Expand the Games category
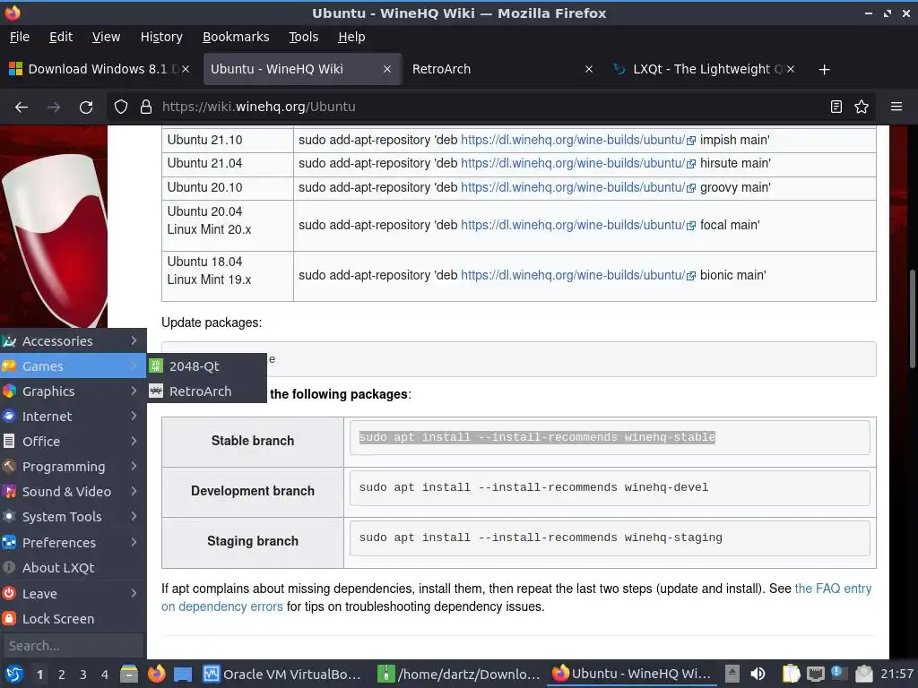The width and height of the screenshot is (918, 688). tap(74, 366)
